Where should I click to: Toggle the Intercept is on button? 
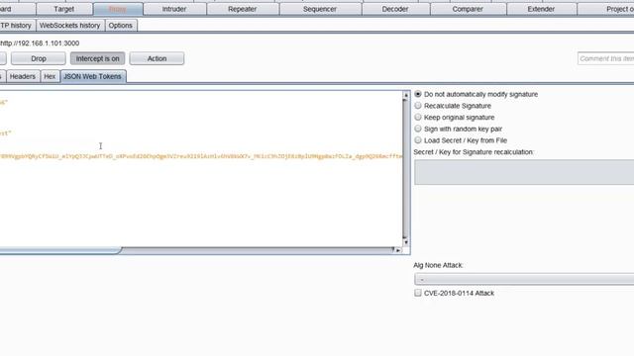pyautogui.click(x=97, y=58)
